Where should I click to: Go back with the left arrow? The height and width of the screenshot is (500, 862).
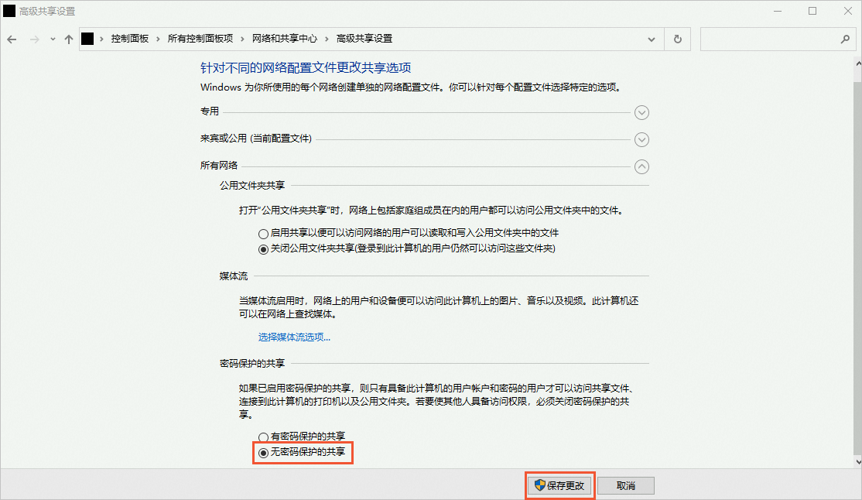pos(12,39)
